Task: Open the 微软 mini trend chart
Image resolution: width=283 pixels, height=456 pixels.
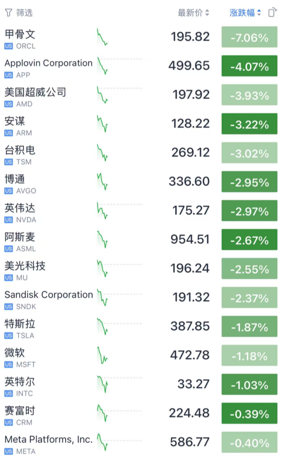Action: tap(102, 356)
